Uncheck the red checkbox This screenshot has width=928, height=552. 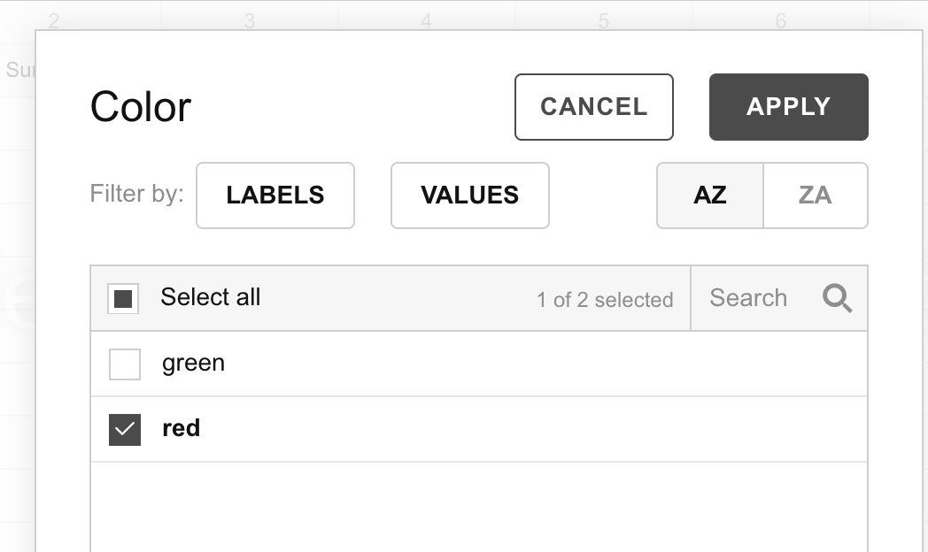(x=125, y=428)
